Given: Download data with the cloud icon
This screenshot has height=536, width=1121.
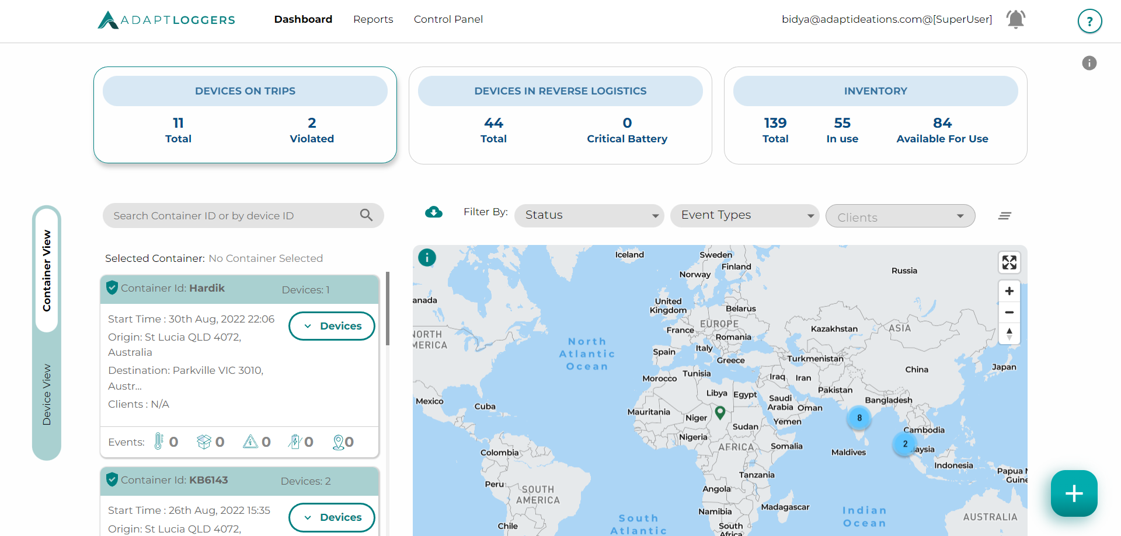Looking at the screenshot, I should (434, 212).
